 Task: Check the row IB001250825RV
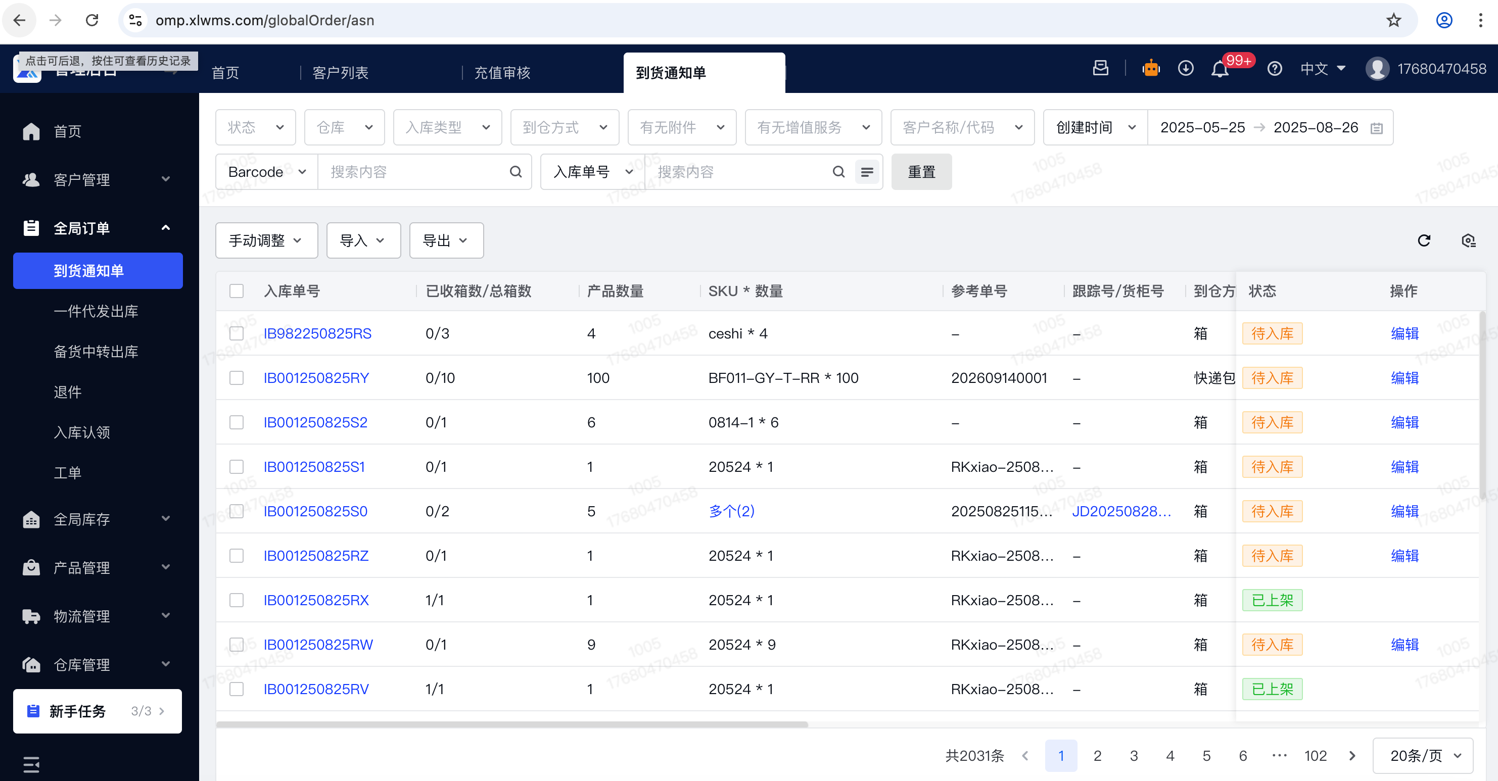(236, 689)
